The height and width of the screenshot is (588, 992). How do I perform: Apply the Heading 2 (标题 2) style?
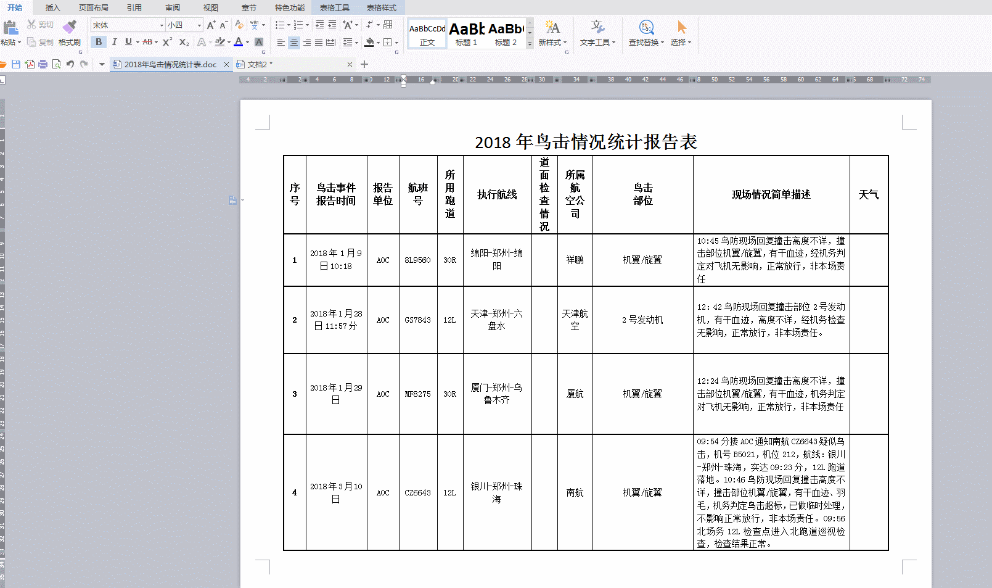[506, 33]
